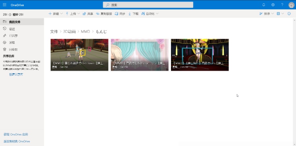Click the help question mark icon

click(x=282, y=5)
